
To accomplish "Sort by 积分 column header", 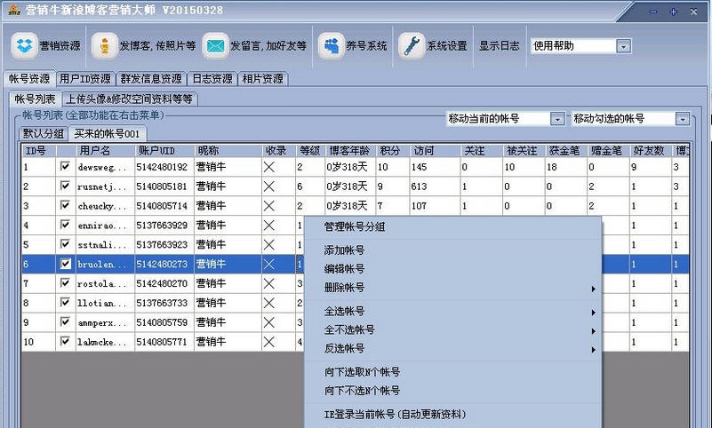I will coord(392,151).
